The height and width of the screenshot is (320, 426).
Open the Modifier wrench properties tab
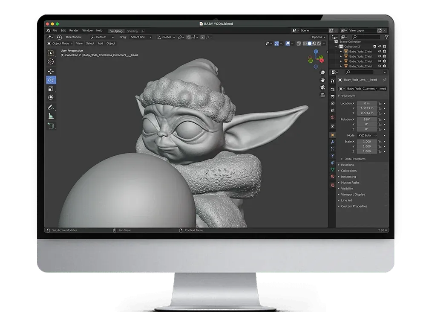coord(333,142)
